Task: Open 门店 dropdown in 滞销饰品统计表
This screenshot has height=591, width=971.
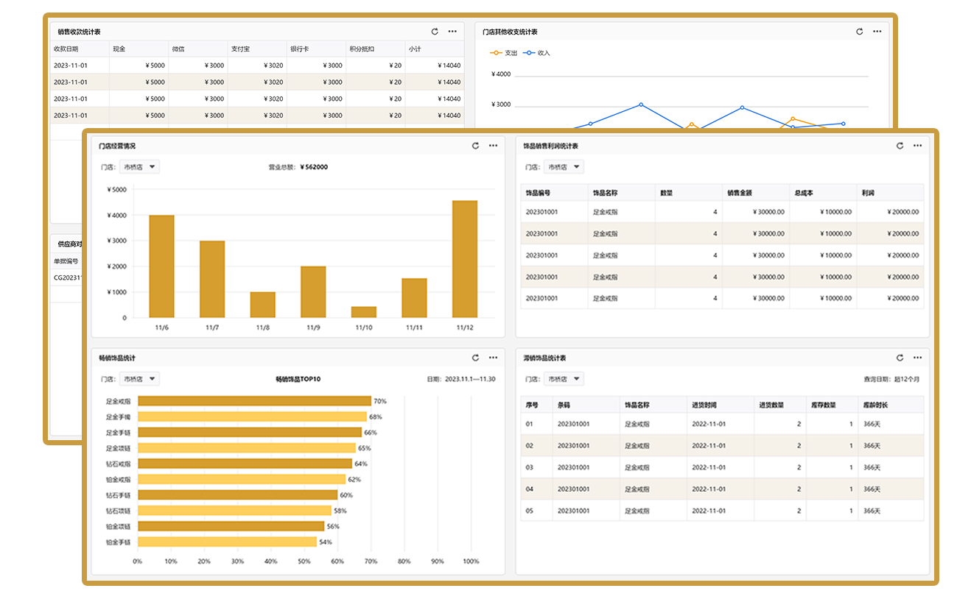Action: point(564,379)
